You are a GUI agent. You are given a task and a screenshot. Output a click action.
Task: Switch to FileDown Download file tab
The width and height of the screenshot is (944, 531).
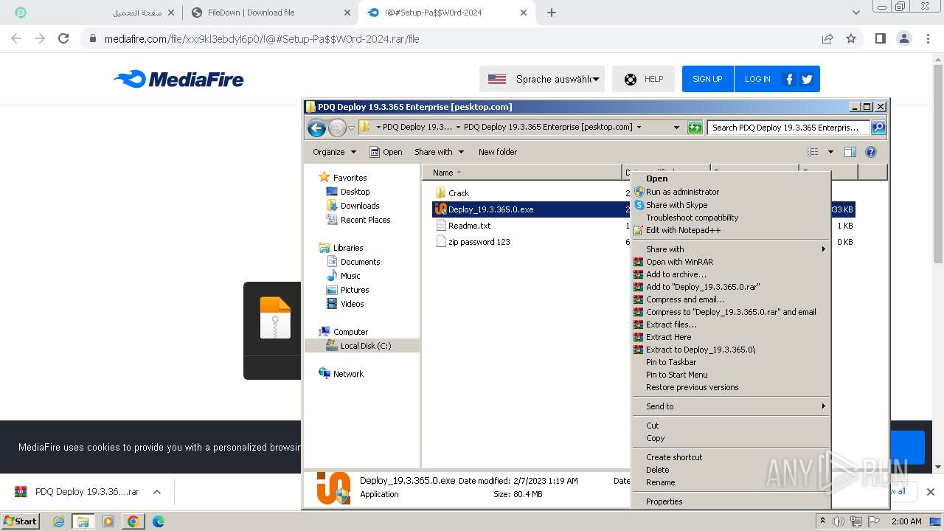click(270, 13)
